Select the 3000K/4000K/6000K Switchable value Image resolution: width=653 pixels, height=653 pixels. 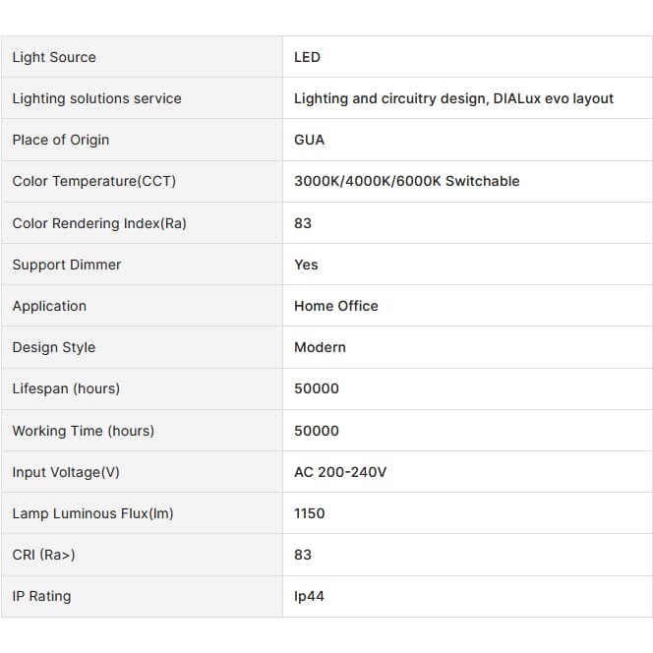click(x=406, y=181)
